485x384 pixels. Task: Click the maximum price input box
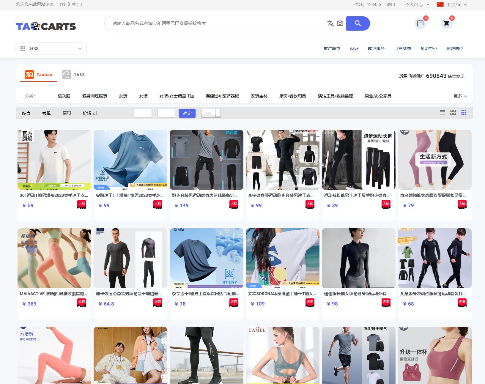[166, 113]
